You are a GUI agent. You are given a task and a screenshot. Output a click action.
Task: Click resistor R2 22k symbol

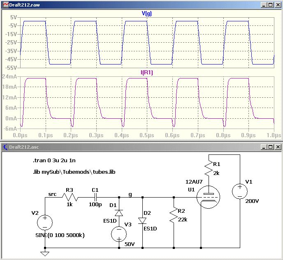(174, 215)
